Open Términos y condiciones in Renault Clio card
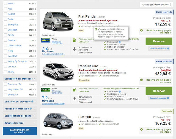This screenshot has width=176, height=139. click(57, 92)
